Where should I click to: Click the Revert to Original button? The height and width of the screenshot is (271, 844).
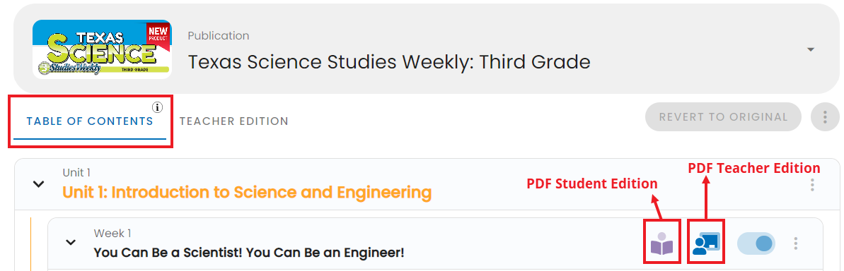click(x=724, y=117)
